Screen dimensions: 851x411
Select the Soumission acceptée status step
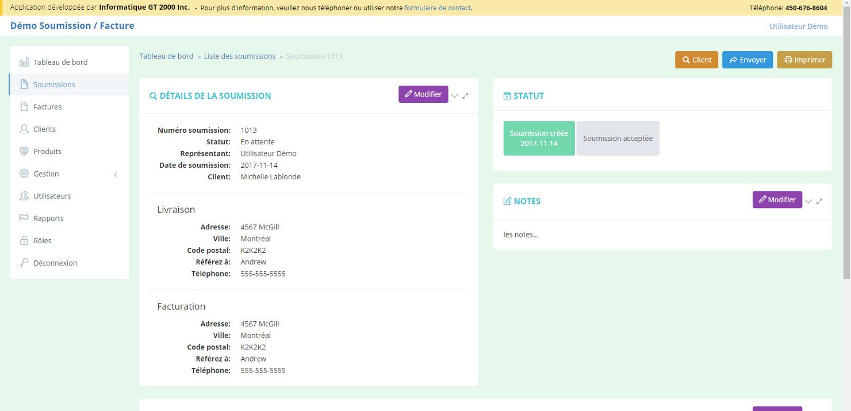618,139
